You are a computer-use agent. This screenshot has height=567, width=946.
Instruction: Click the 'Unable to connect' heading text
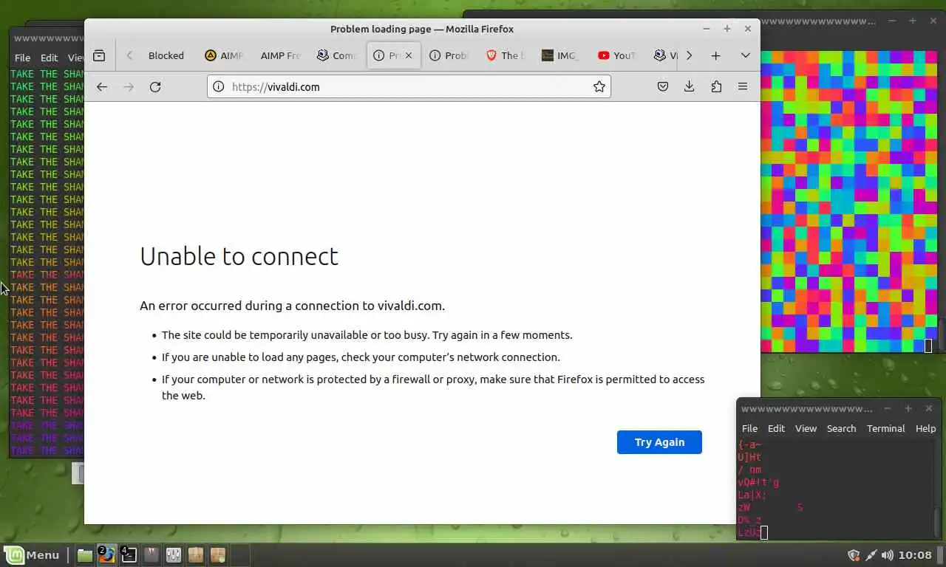coord(239,256)
